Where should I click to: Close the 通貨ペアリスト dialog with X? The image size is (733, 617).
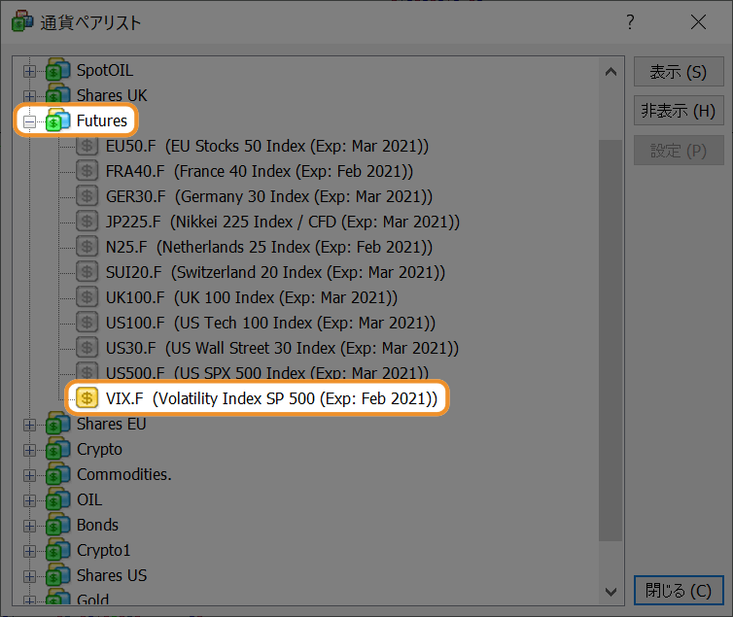click(x=698, y=22)
